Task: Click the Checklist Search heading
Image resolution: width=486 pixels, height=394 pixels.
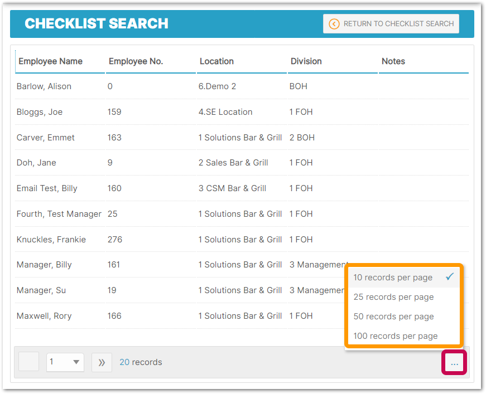Action: click(x=97, y=23)
